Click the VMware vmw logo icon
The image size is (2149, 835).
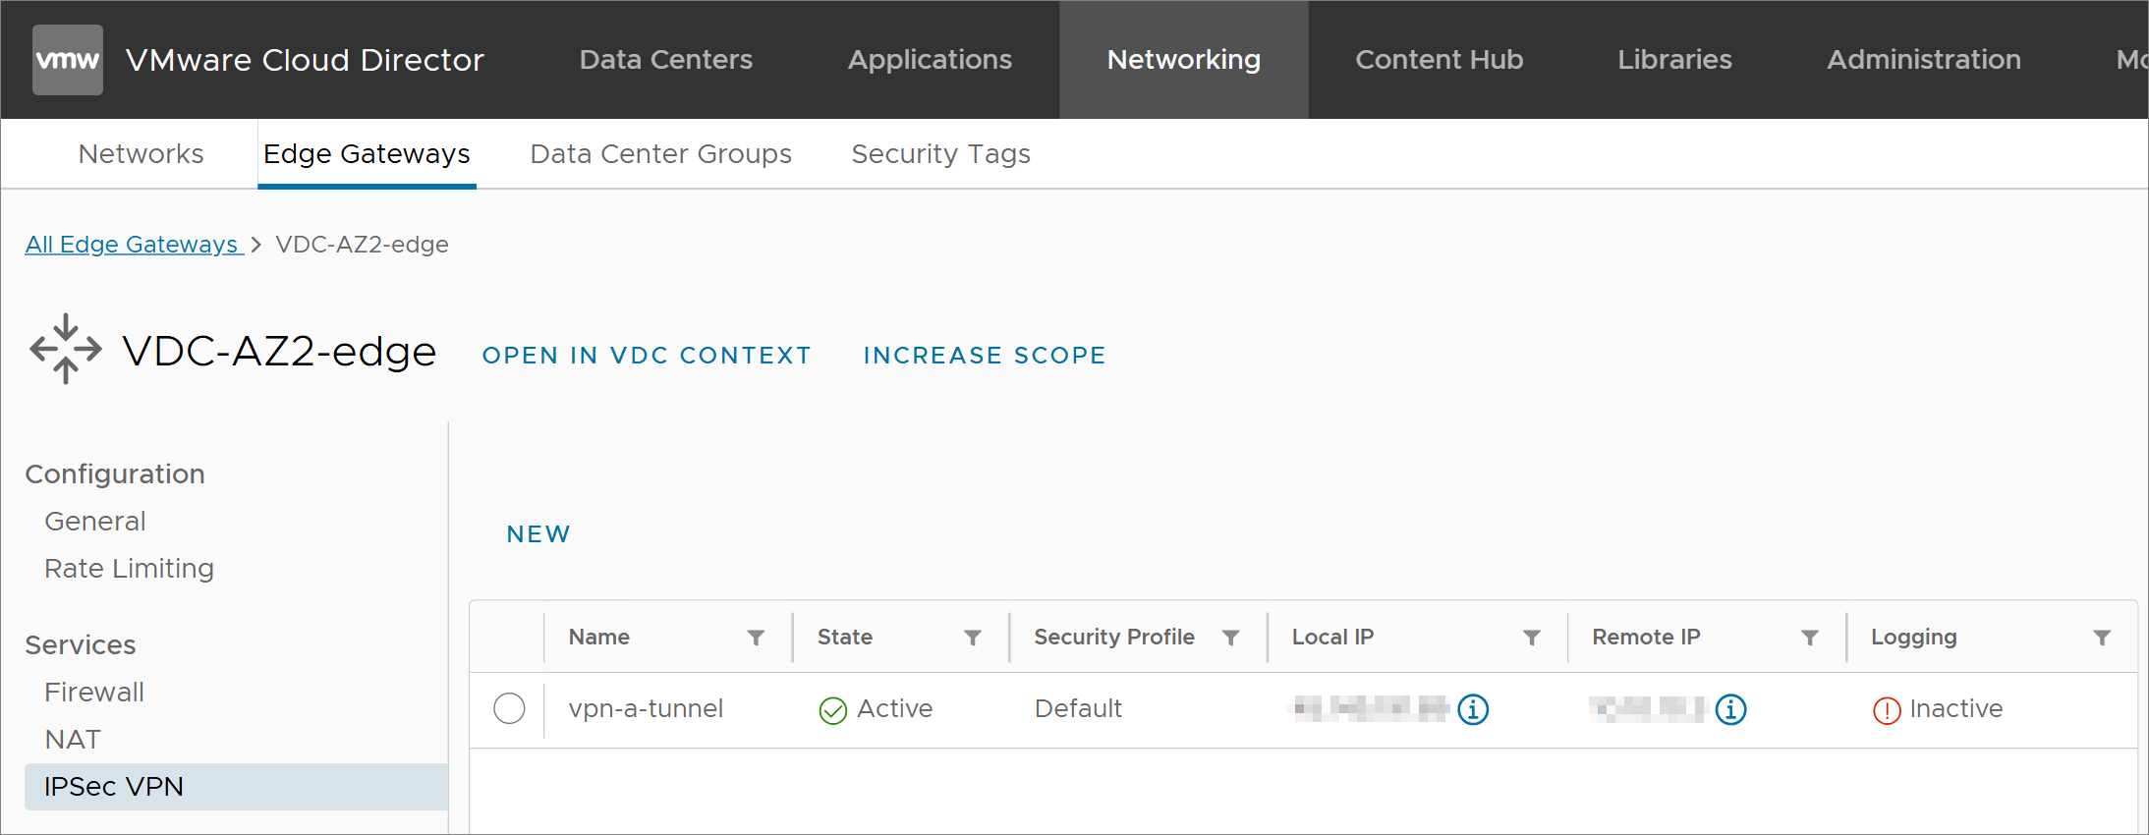(x=68, y=60)
